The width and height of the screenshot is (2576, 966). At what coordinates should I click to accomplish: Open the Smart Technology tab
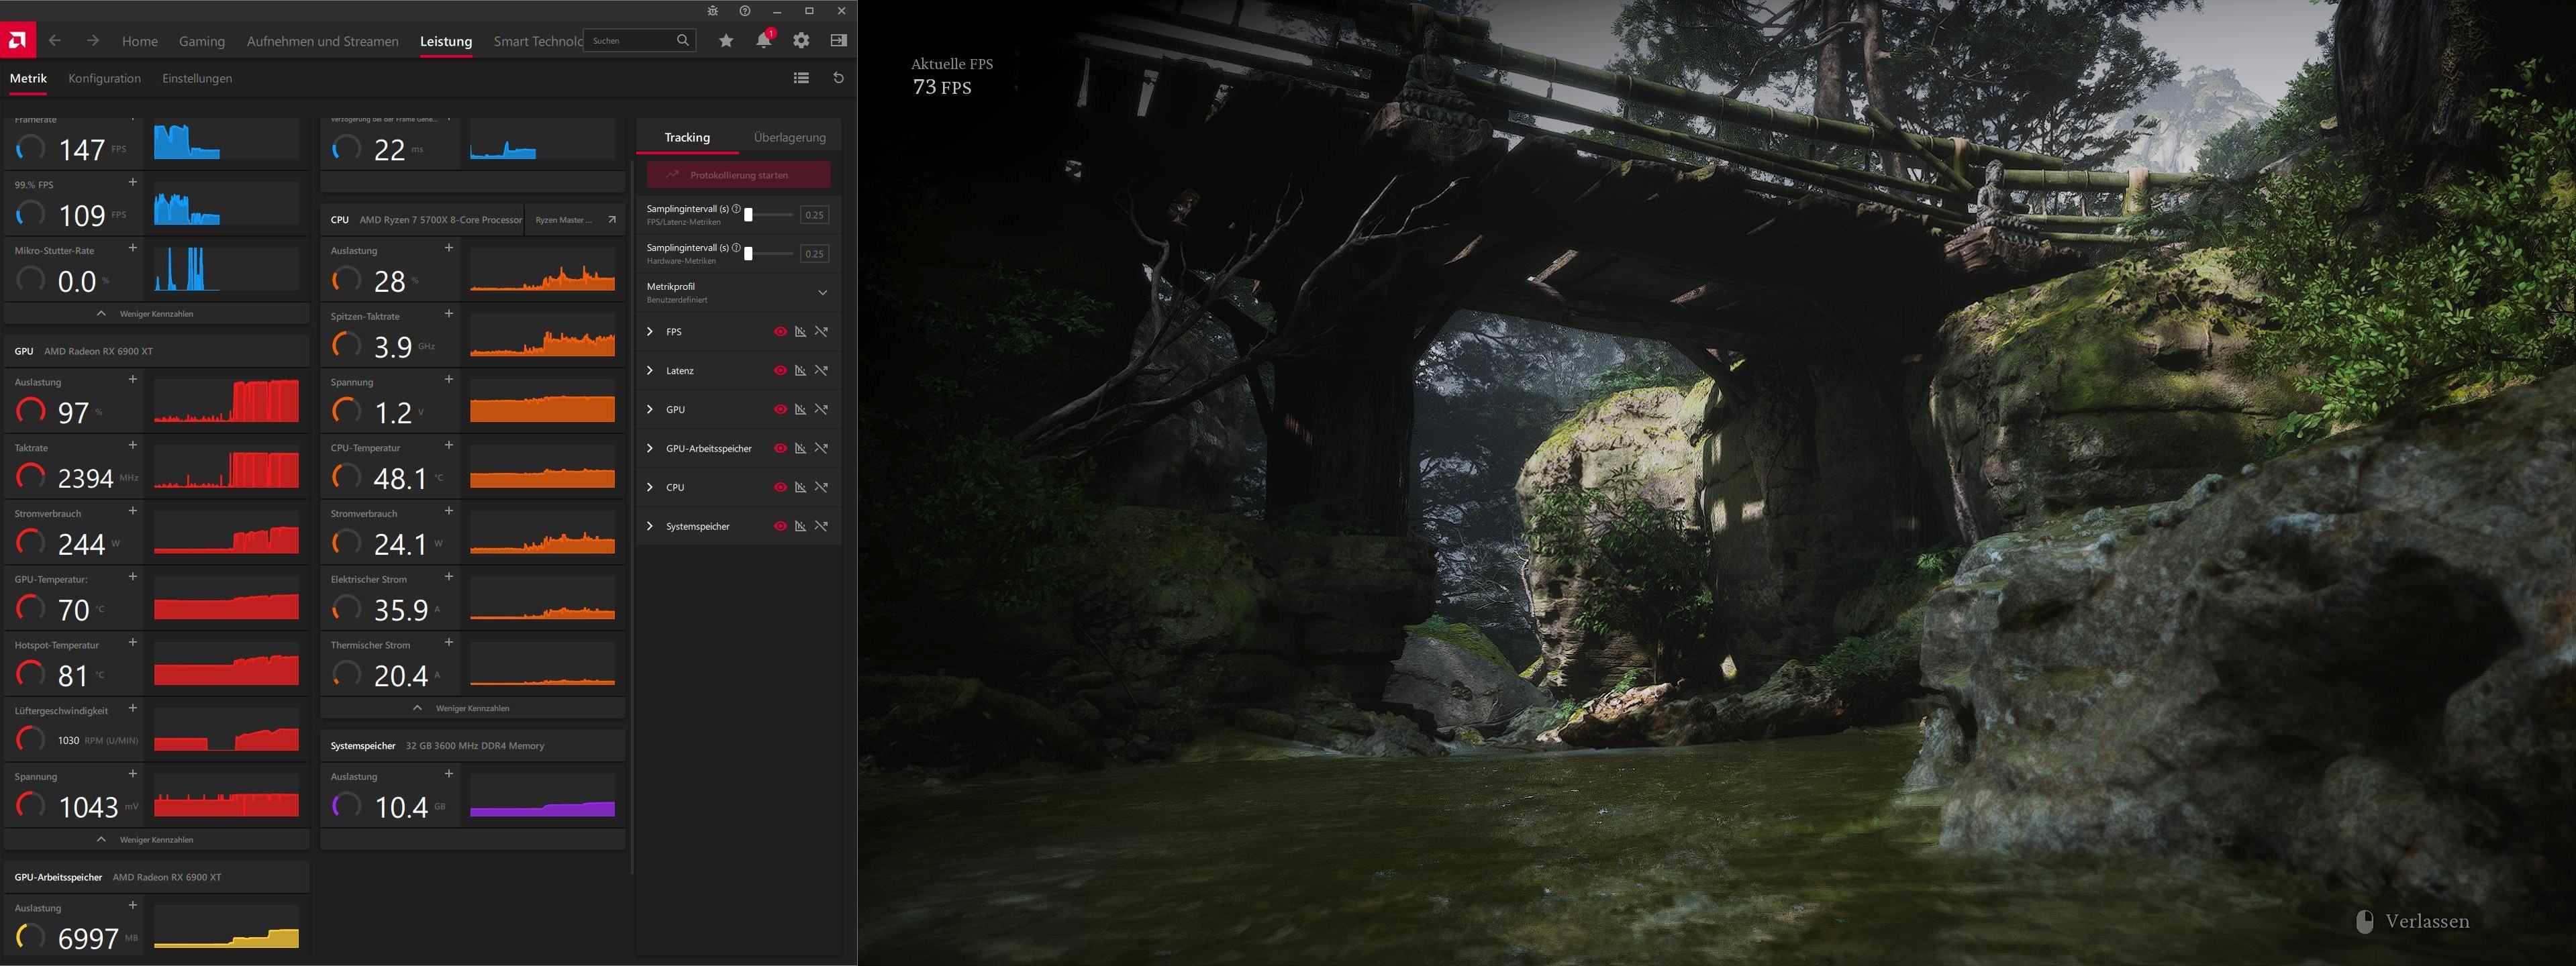click(x=538, y=41)
